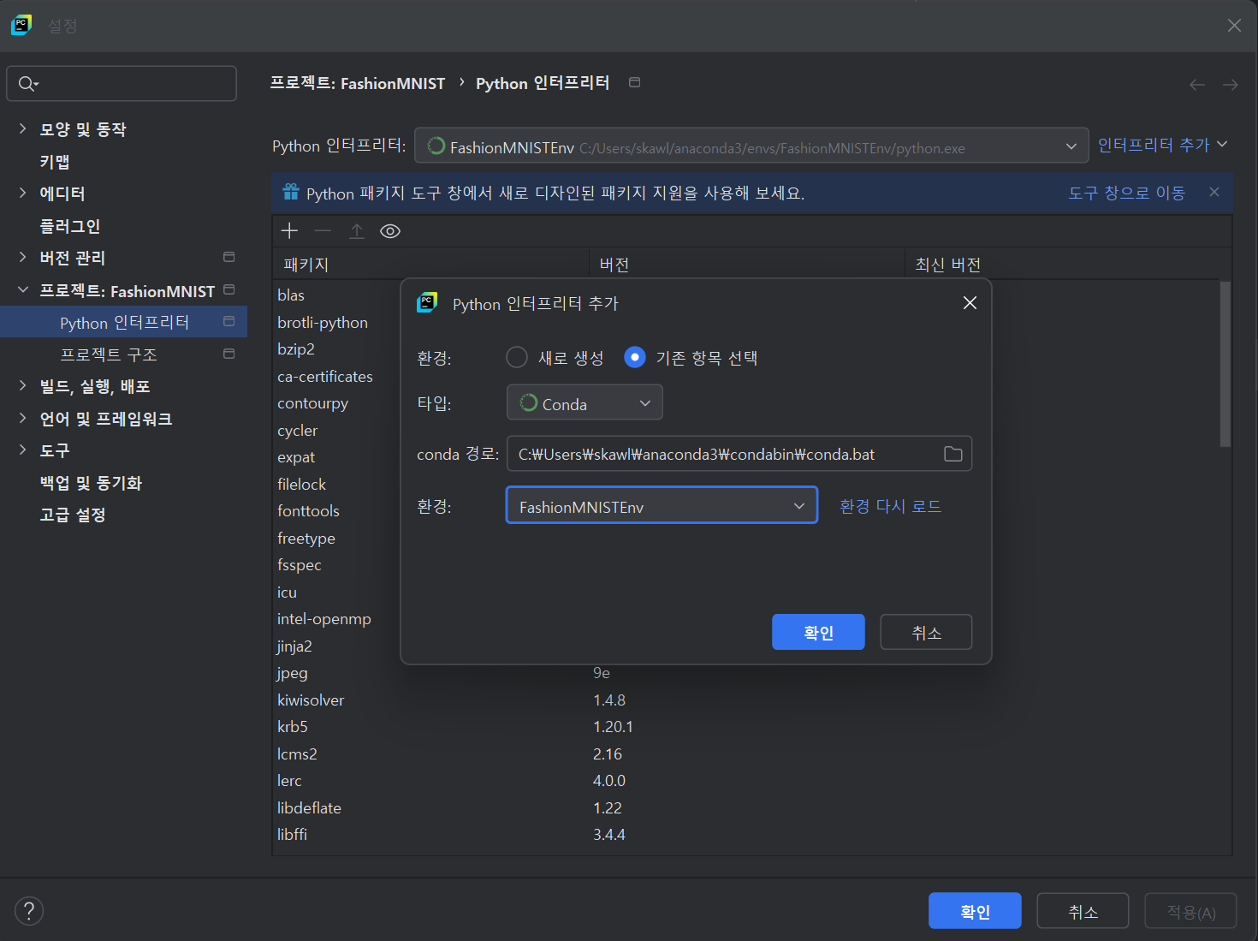Select the krb5 package row
Screen dimensions: 1258x941
click(746, 726)
